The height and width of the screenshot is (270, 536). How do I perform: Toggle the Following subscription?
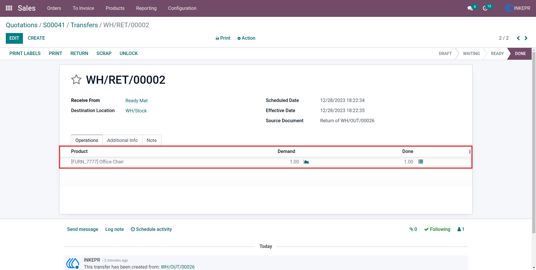[437, 229]
